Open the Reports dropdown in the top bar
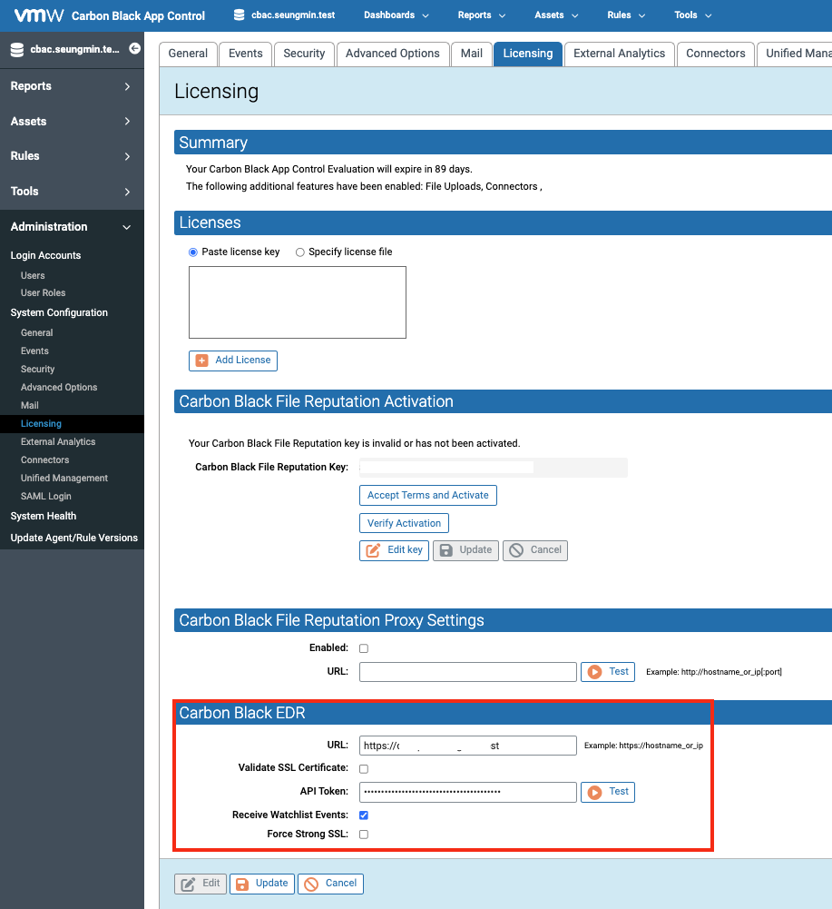Screen dimensions: 832x909 482,15
